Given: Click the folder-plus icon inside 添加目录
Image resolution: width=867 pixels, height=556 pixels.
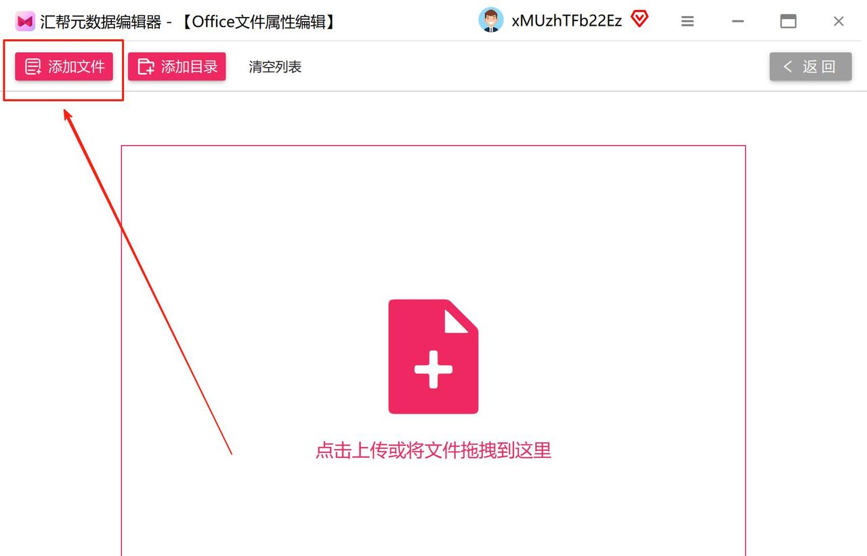Looking at the screenshot, I should coord(146,66).
